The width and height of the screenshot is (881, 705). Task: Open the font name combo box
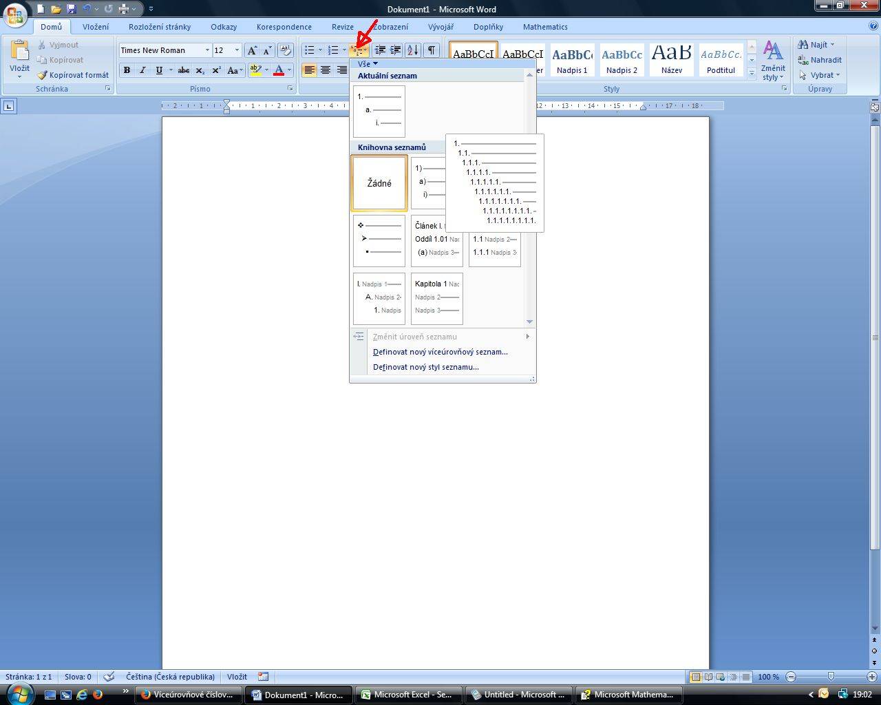point(165,50)
